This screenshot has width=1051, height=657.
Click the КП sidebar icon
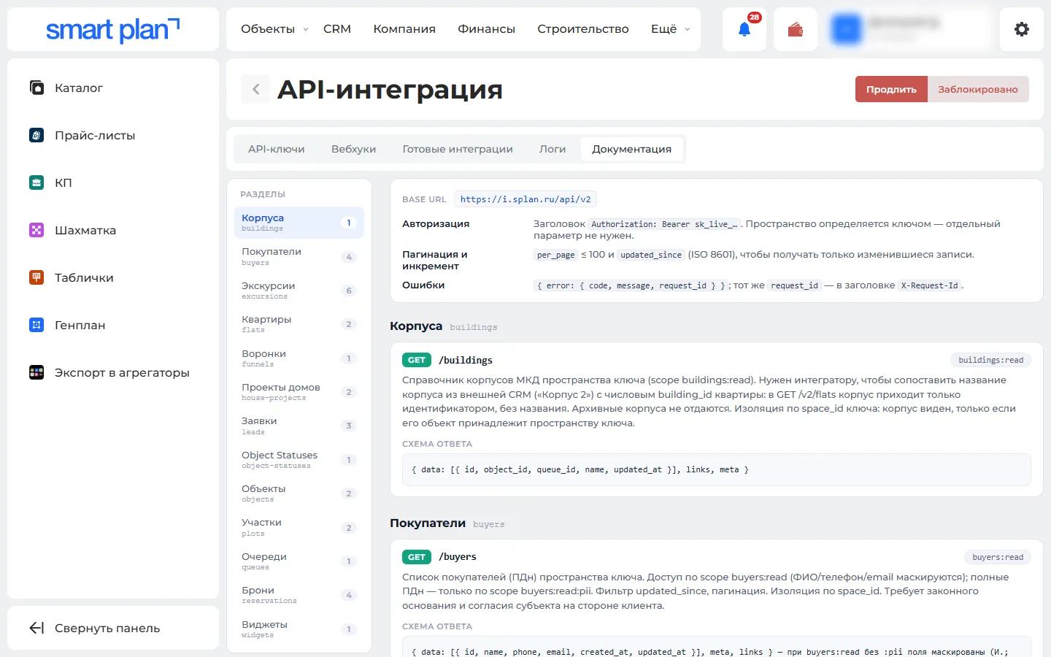click(36, 182)
